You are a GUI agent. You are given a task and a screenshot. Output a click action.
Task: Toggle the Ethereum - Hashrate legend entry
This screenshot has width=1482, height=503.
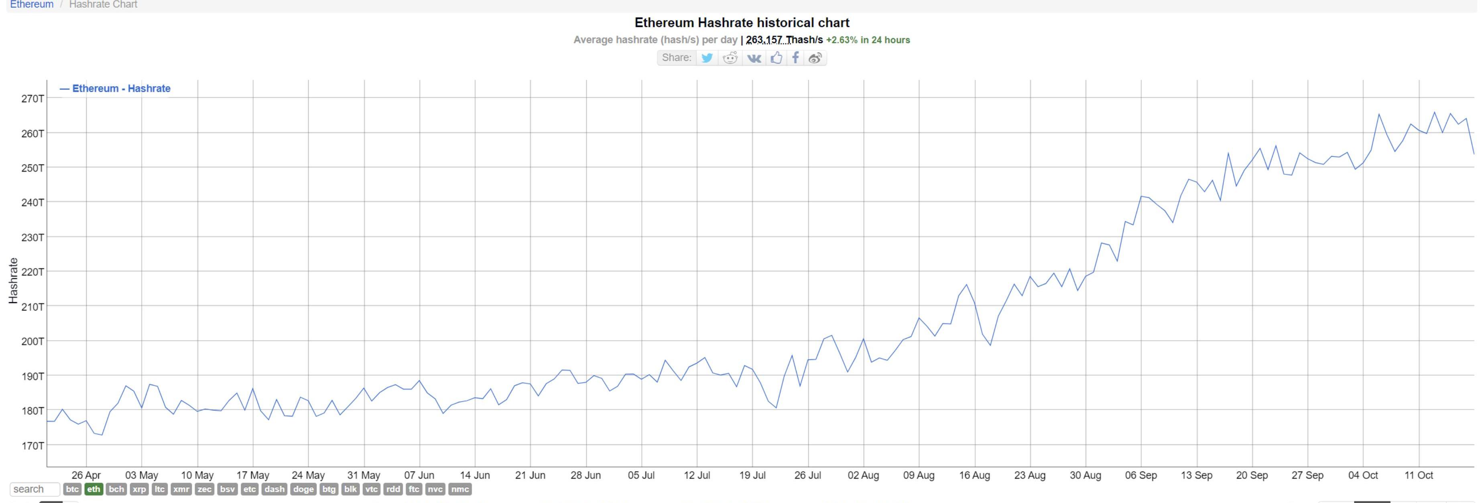click(x=115, y=89)
